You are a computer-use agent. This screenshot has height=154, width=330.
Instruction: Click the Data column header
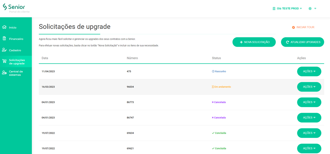pos(45,58)
